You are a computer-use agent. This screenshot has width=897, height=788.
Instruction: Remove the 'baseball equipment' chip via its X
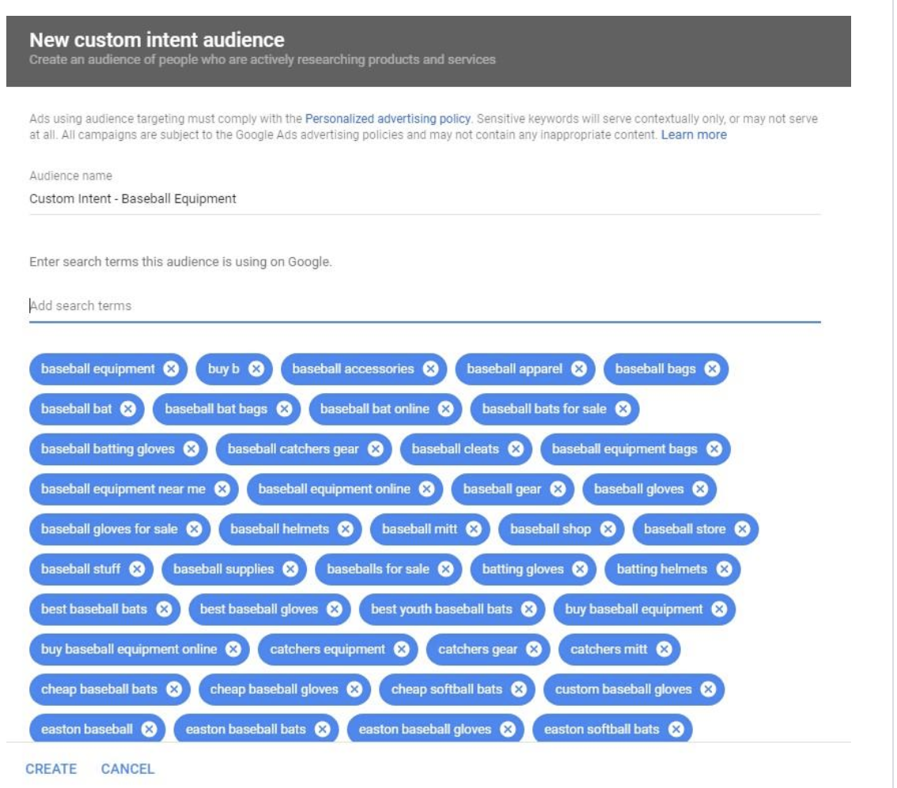coord(171,369)
